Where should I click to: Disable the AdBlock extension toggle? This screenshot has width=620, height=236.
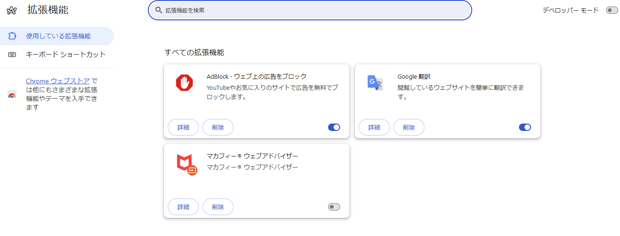click(334, 127)
